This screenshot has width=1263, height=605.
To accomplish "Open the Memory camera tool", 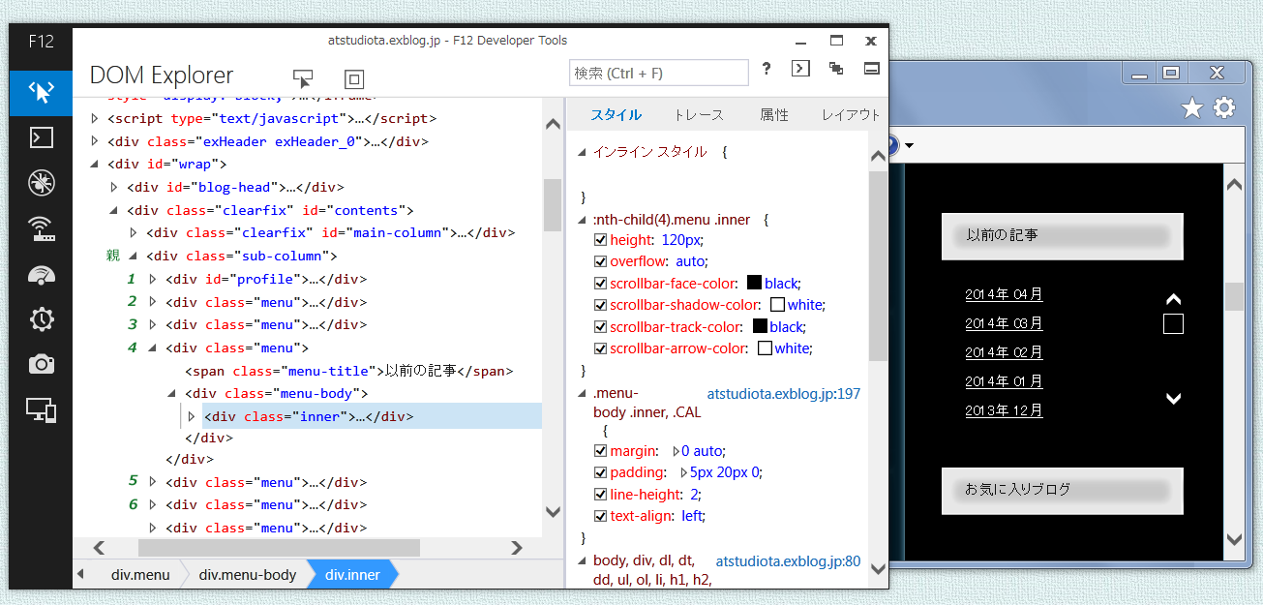I will (41, 364).
